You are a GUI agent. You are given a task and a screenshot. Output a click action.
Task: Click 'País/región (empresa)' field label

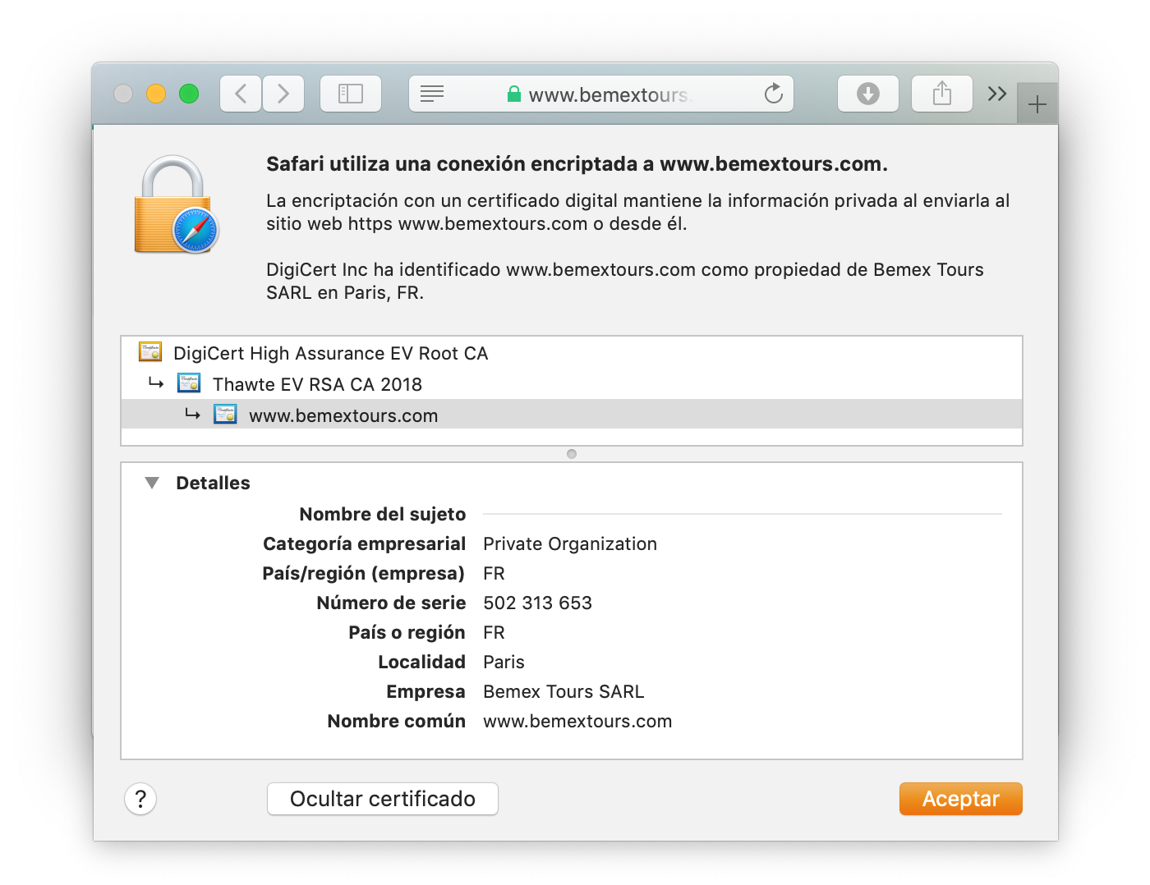click(x=363, y=573)
